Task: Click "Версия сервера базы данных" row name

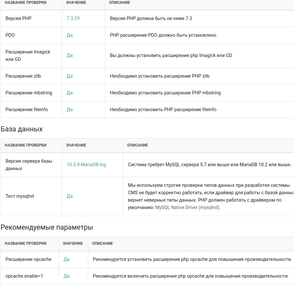Action: point(29,165)
